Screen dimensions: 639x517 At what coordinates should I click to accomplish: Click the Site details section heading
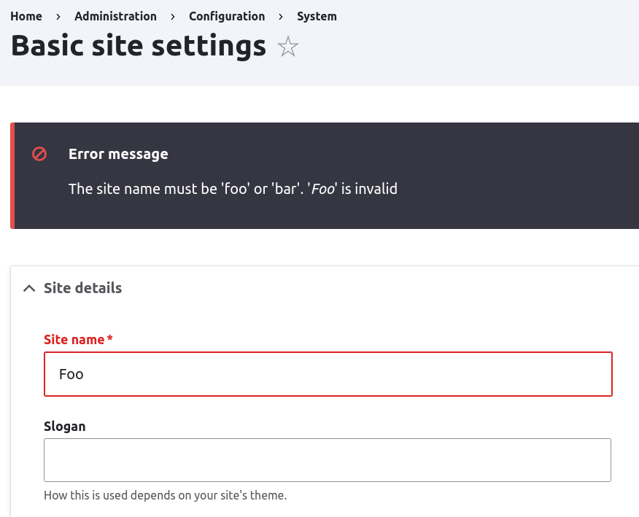coord(82,288)
